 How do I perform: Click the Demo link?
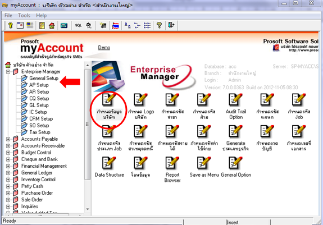(x=104, y=48)
